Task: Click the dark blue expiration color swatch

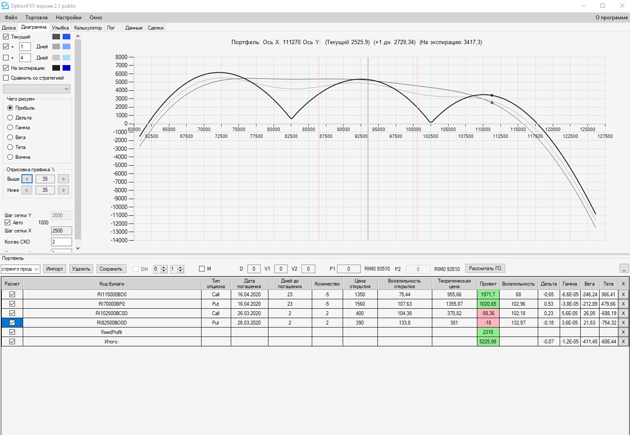Action: [66, 68]
